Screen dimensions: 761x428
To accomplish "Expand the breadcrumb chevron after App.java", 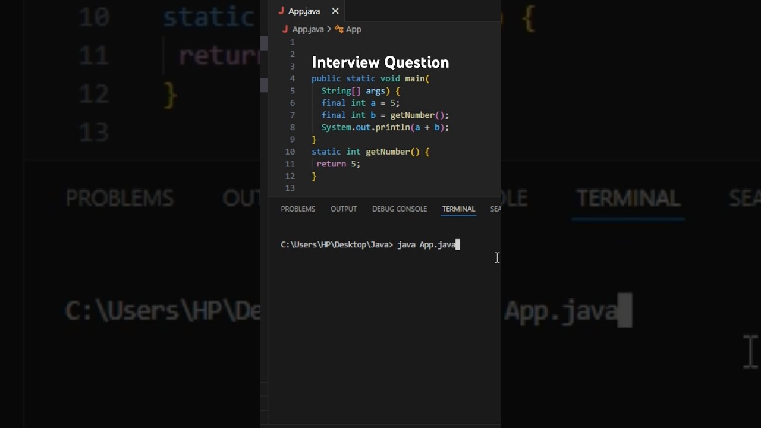I will [x=329, y=29].
